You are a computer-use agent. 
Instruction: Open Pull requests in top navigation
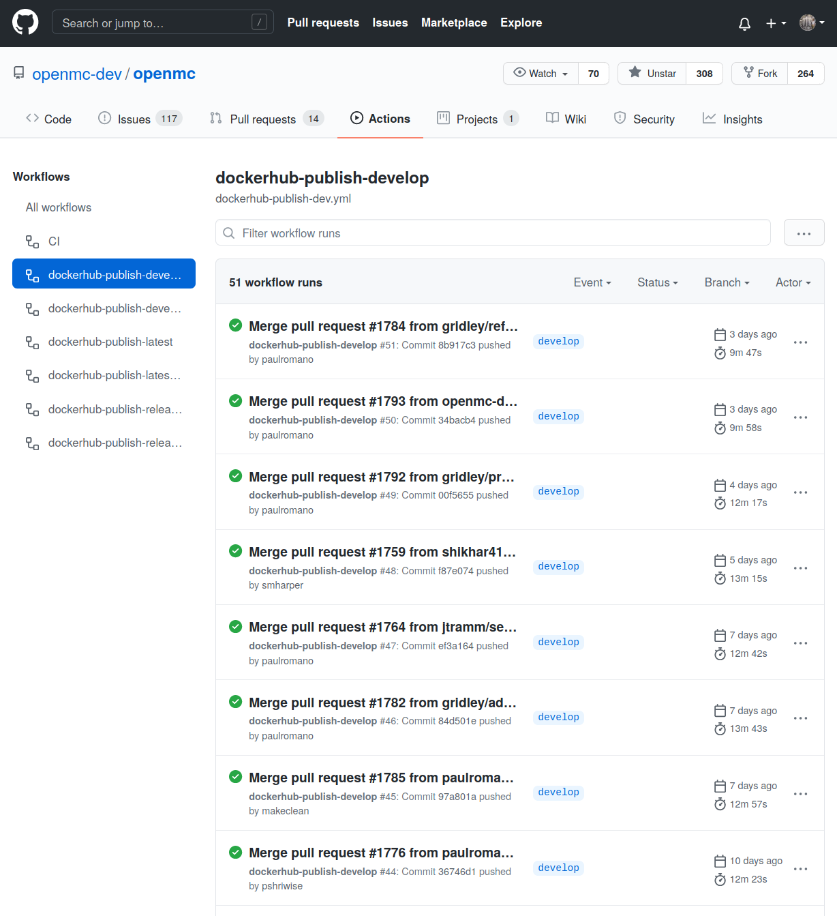tap(323, 23)
